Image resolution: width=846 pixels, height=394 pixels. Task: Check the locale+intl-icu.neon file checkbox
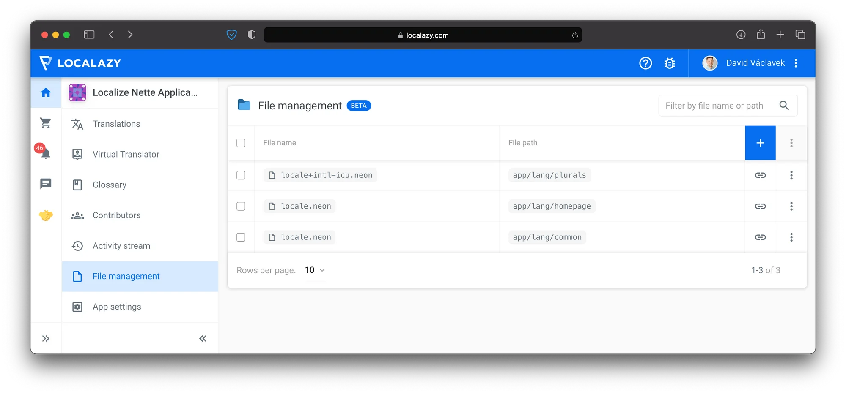pos(241,175)
